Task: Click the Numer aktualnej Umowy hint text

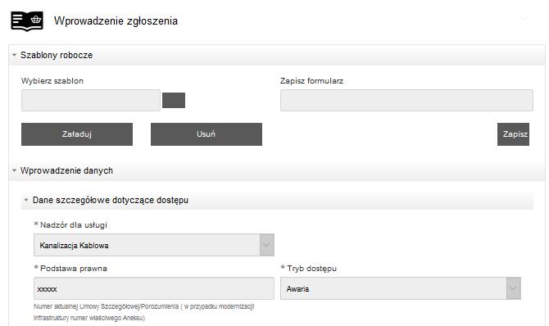Action: point(144,312)
